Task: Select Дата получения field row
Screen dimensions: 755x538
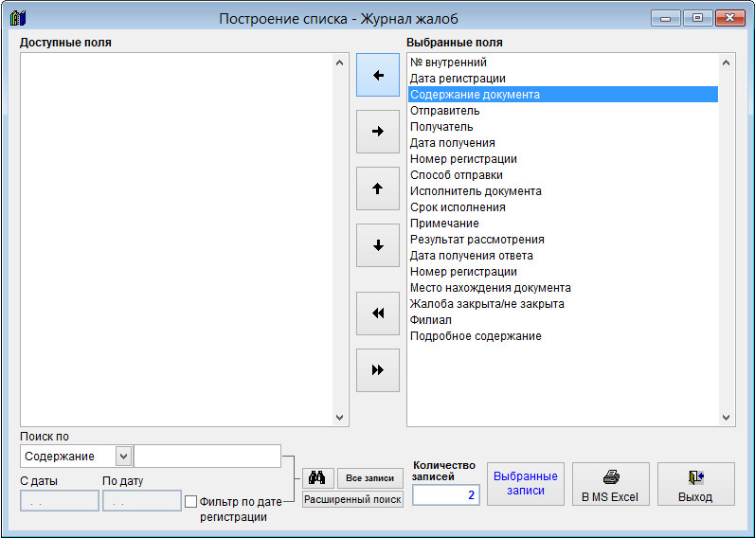Action: pyautogui.click(x=563, y=143)
